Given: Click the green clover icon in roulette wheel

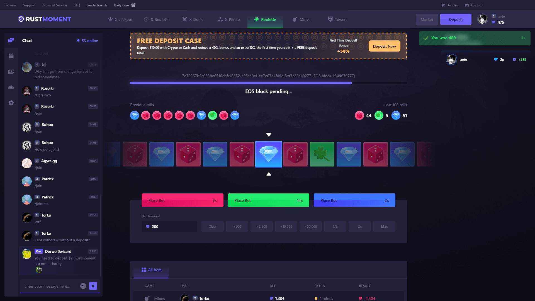Looking at the screenshot, I should pos(322,154).
